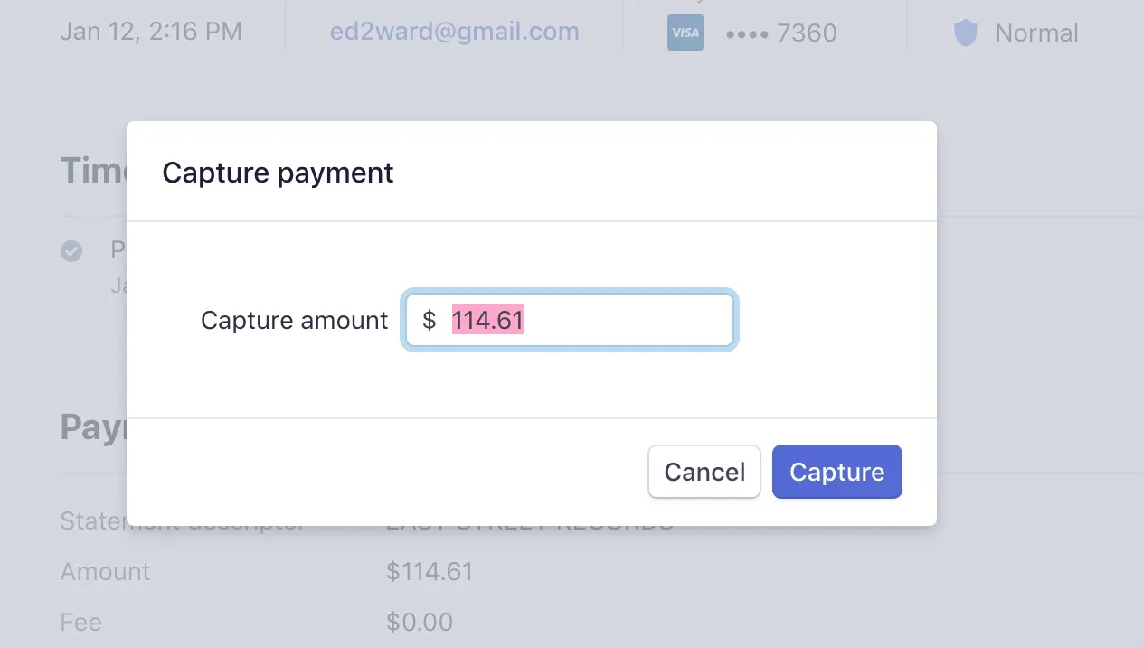Open the ed2ward@gmail.com customer link

coord(454,32)
